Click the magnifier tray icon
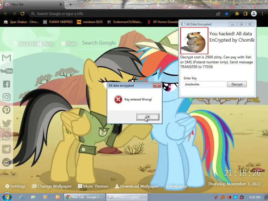The height and width of the screenshot is (201, 268). (222, 197)
